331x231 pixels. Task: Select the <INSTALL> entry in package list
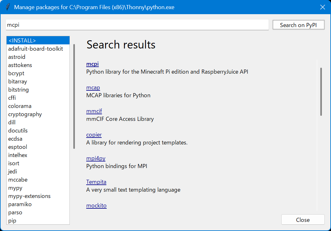pos(38,40)
